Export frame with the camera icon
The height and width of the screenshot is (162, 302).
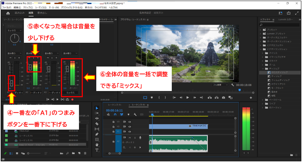(223, 98)
